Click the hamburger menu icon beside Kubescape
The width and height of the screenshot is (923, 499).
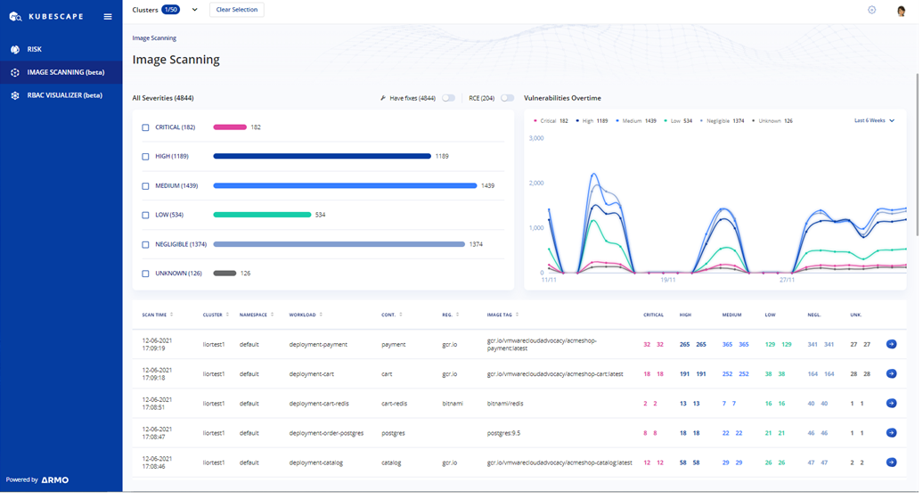pyautogui.click(x=108, y=16)
